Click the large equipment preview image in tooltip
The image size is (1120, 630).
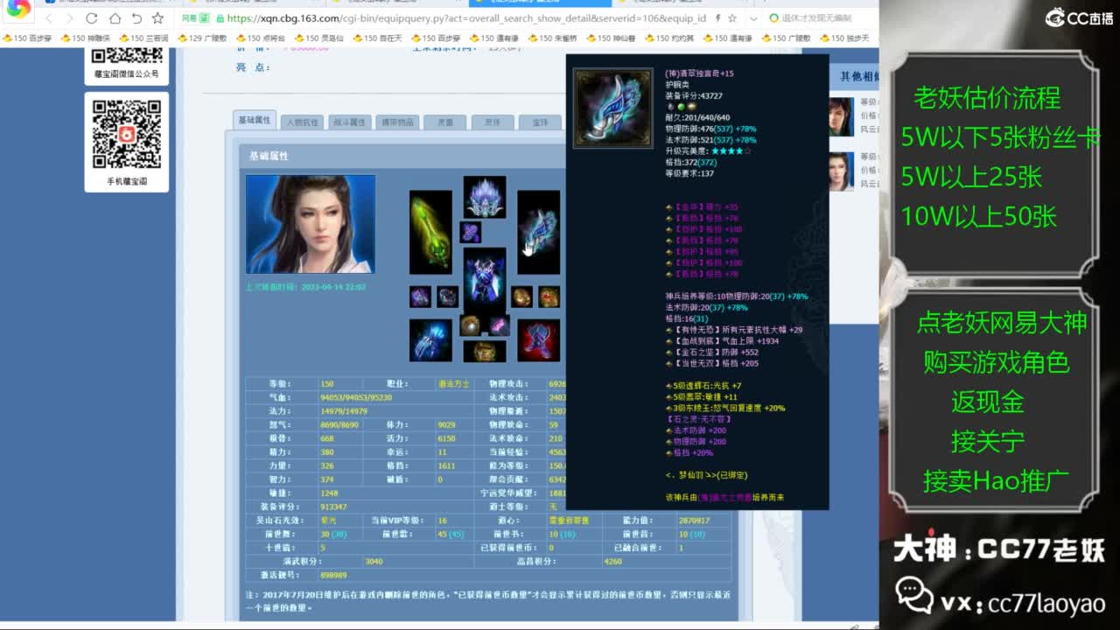(613, 108)
